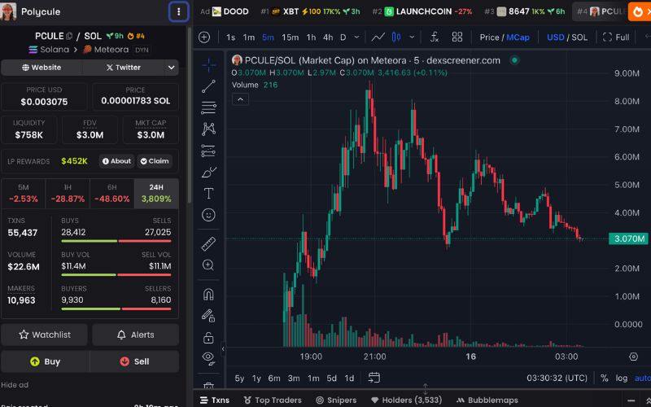Toggle auto scale on the chart
Viewport: 651px width, 407px height.
point(643,378)
